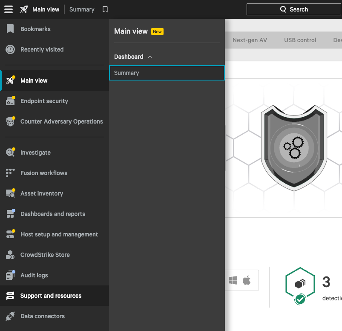
Task: Open Support and resources
Action: 51,296
